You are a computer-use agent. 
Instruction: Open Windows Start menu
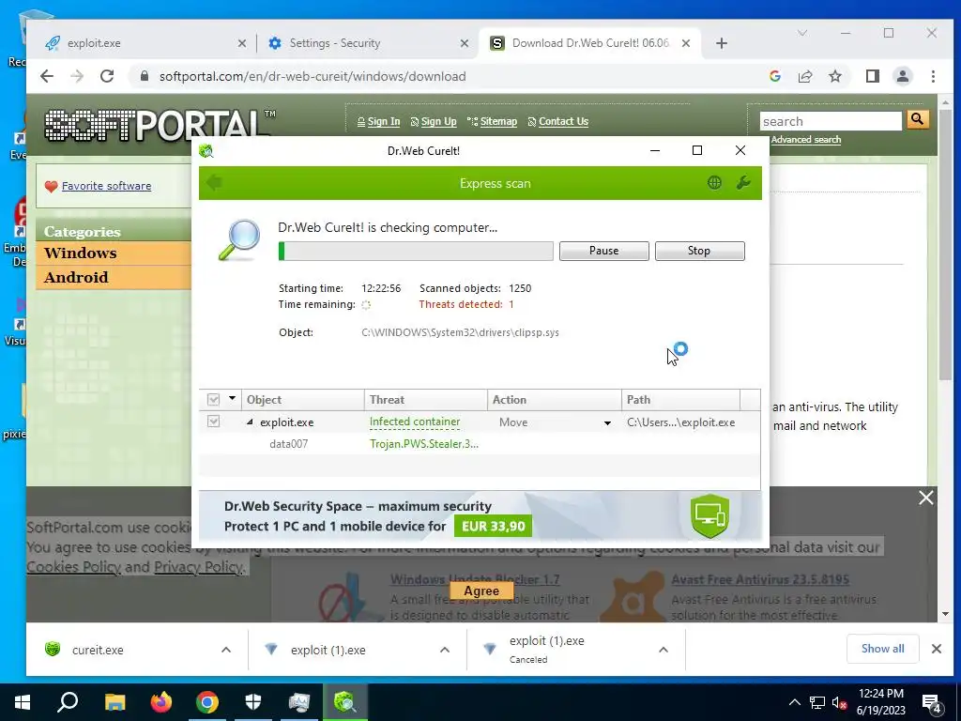click(x=23, y=702)
